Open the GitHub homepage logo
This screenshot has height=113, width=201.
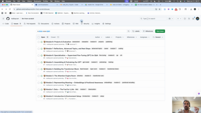[x=8, y=19]
